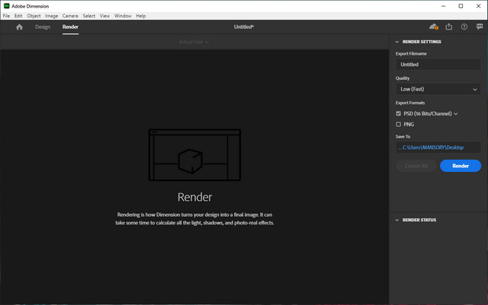The width and height of the screenshot is (488, 305).
Task: Click the Save To desktop path link
Action: click(x=438, y=148)
